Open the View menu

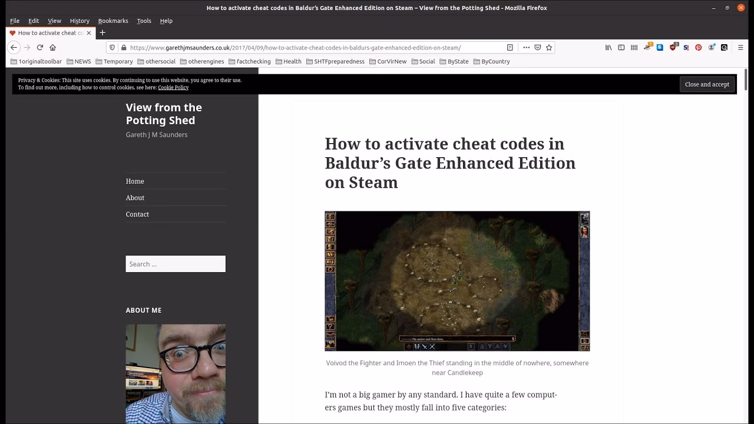pyautogui.click(x=54, y=21)
